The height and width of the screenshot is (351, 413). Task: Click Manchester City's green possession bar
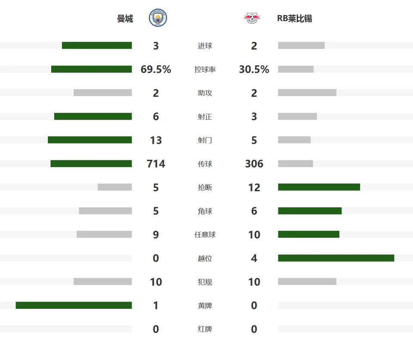[91, 69]
